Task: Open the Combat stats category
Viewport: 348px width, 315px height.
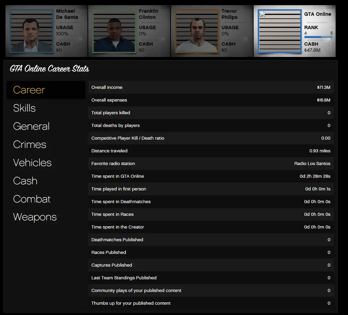Action: 32,199
